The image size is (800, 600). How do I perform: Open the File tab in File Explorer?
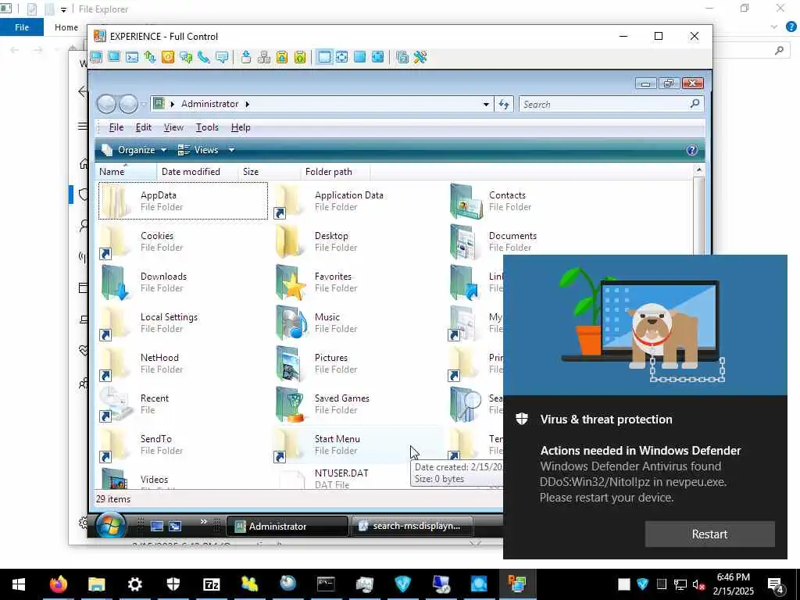point(22,27)
